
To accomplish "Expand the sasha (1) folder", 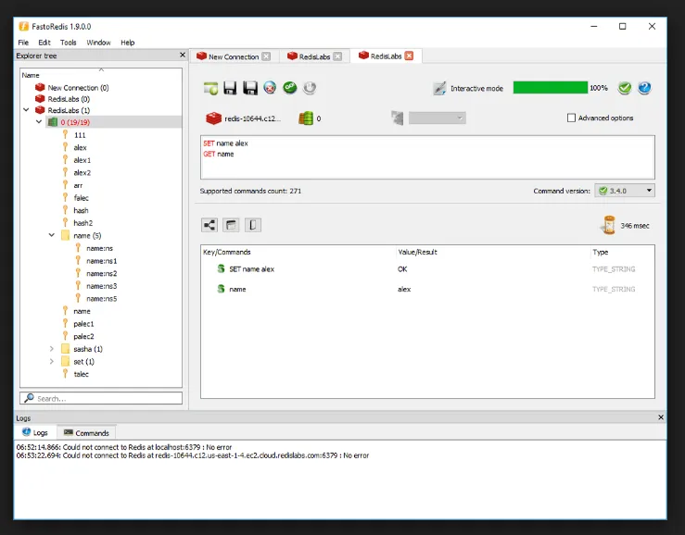I will [x=52, y=349].
